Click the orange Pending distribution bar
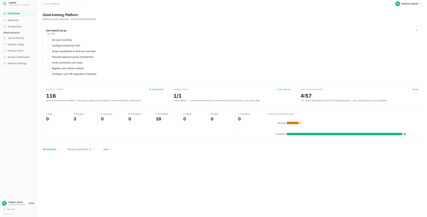Viewport: 427px width, 217px height. [292, 123]
